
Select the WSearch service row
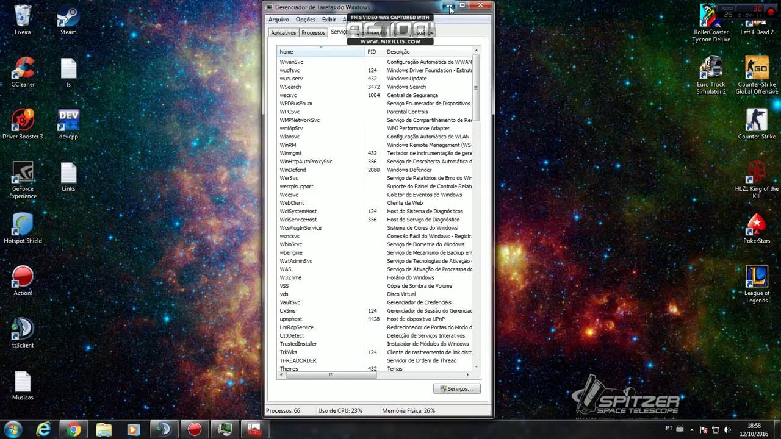click(375, 87)
